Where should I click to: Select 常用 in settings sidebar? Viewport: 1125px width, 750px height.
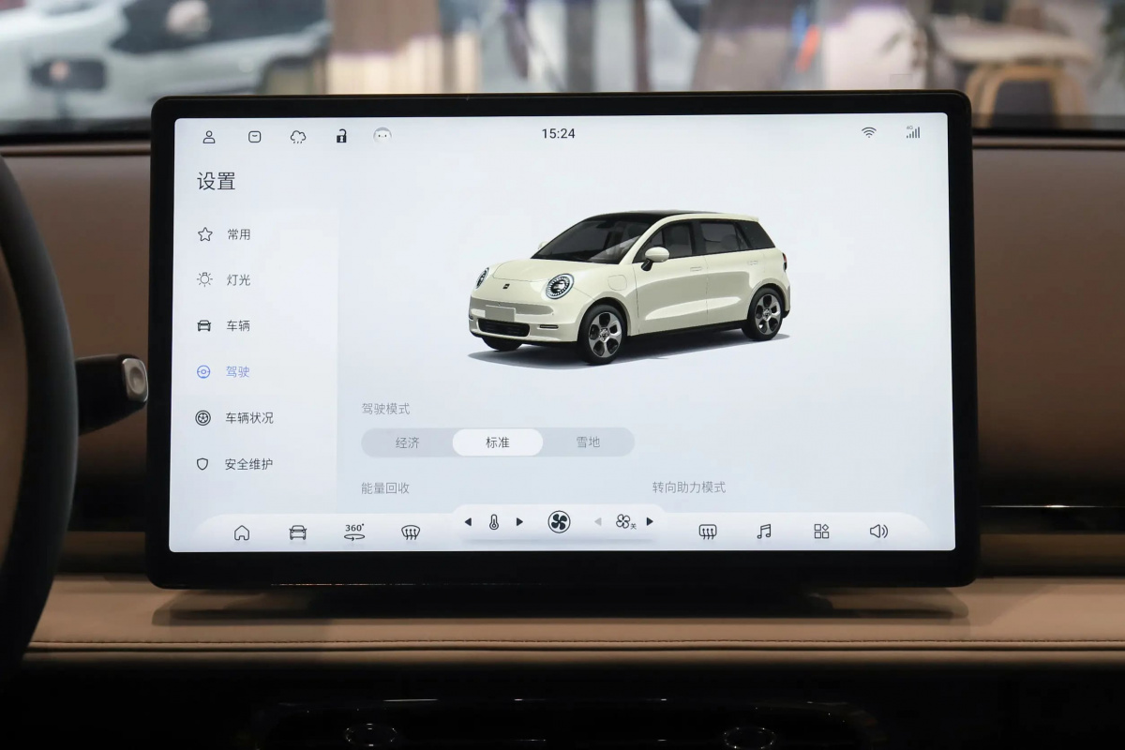point(239,235)
